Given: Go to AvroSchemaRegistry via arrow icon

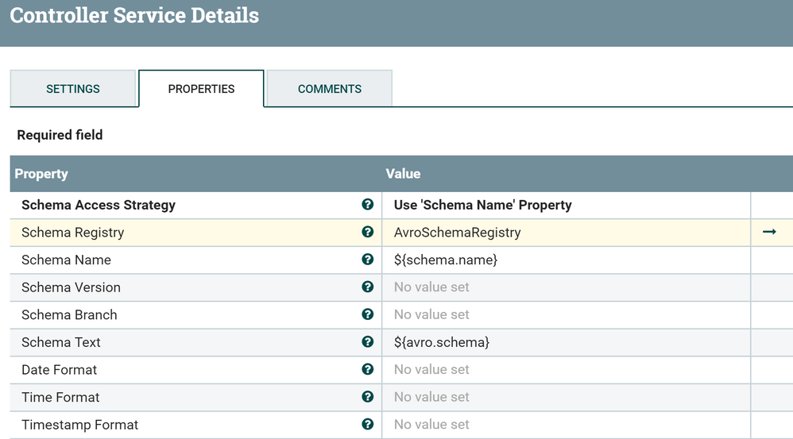Looking at the screenshot, I should pos(769,232).
